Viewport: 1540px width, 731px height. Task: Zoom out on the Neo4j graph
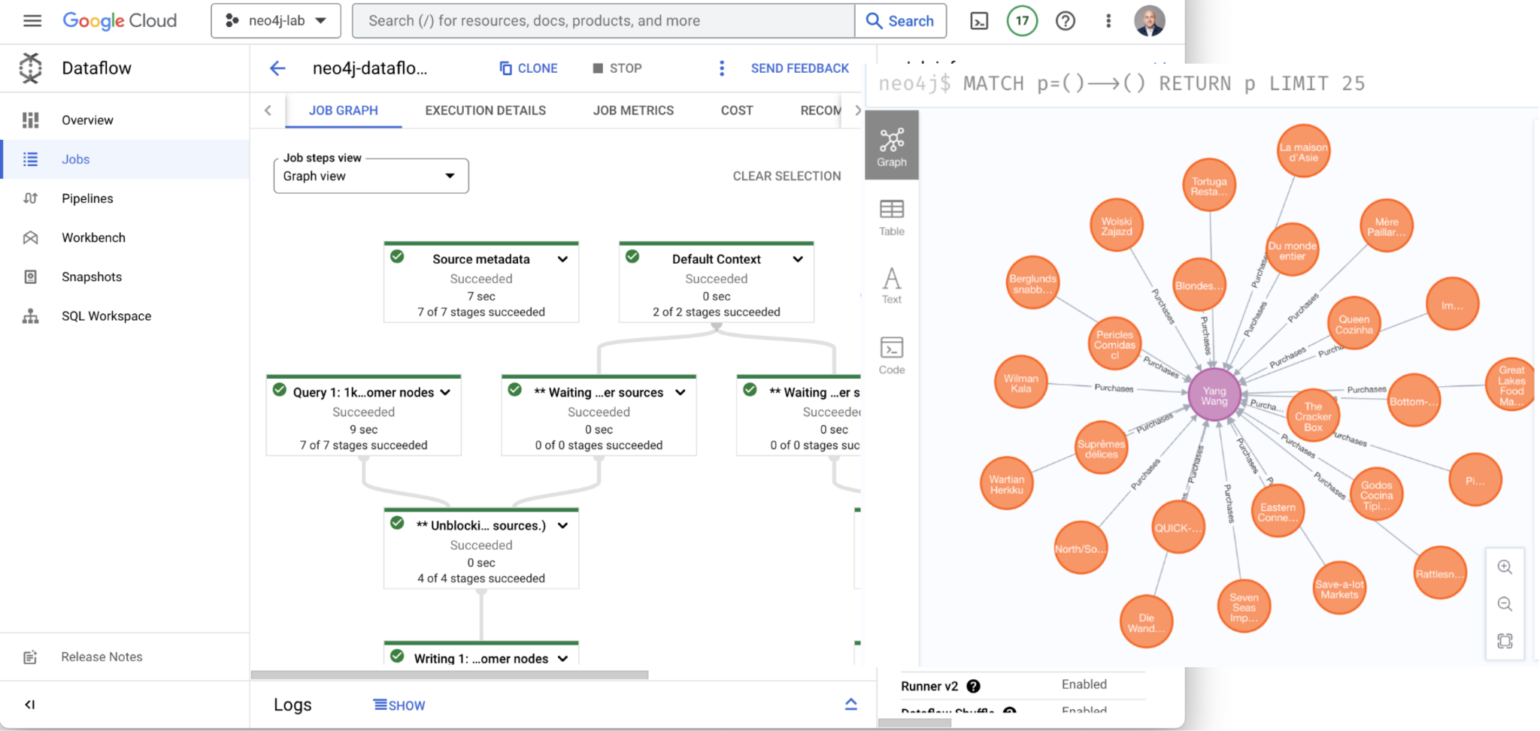point(1505,604)
